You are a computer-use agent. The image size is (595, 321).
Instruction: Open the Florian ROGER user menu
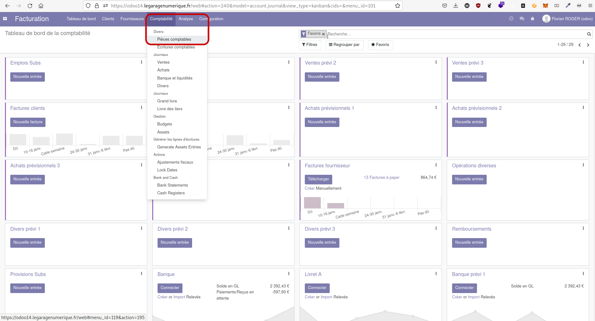[567, 19]
